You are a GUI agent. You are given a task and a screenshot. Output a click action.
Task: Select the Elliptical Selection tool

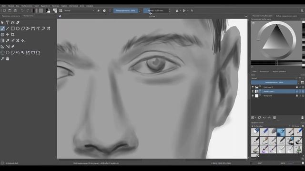point(8,53)
